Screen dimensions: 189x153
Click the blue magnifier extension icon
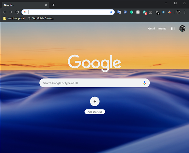tap(125, 12)
